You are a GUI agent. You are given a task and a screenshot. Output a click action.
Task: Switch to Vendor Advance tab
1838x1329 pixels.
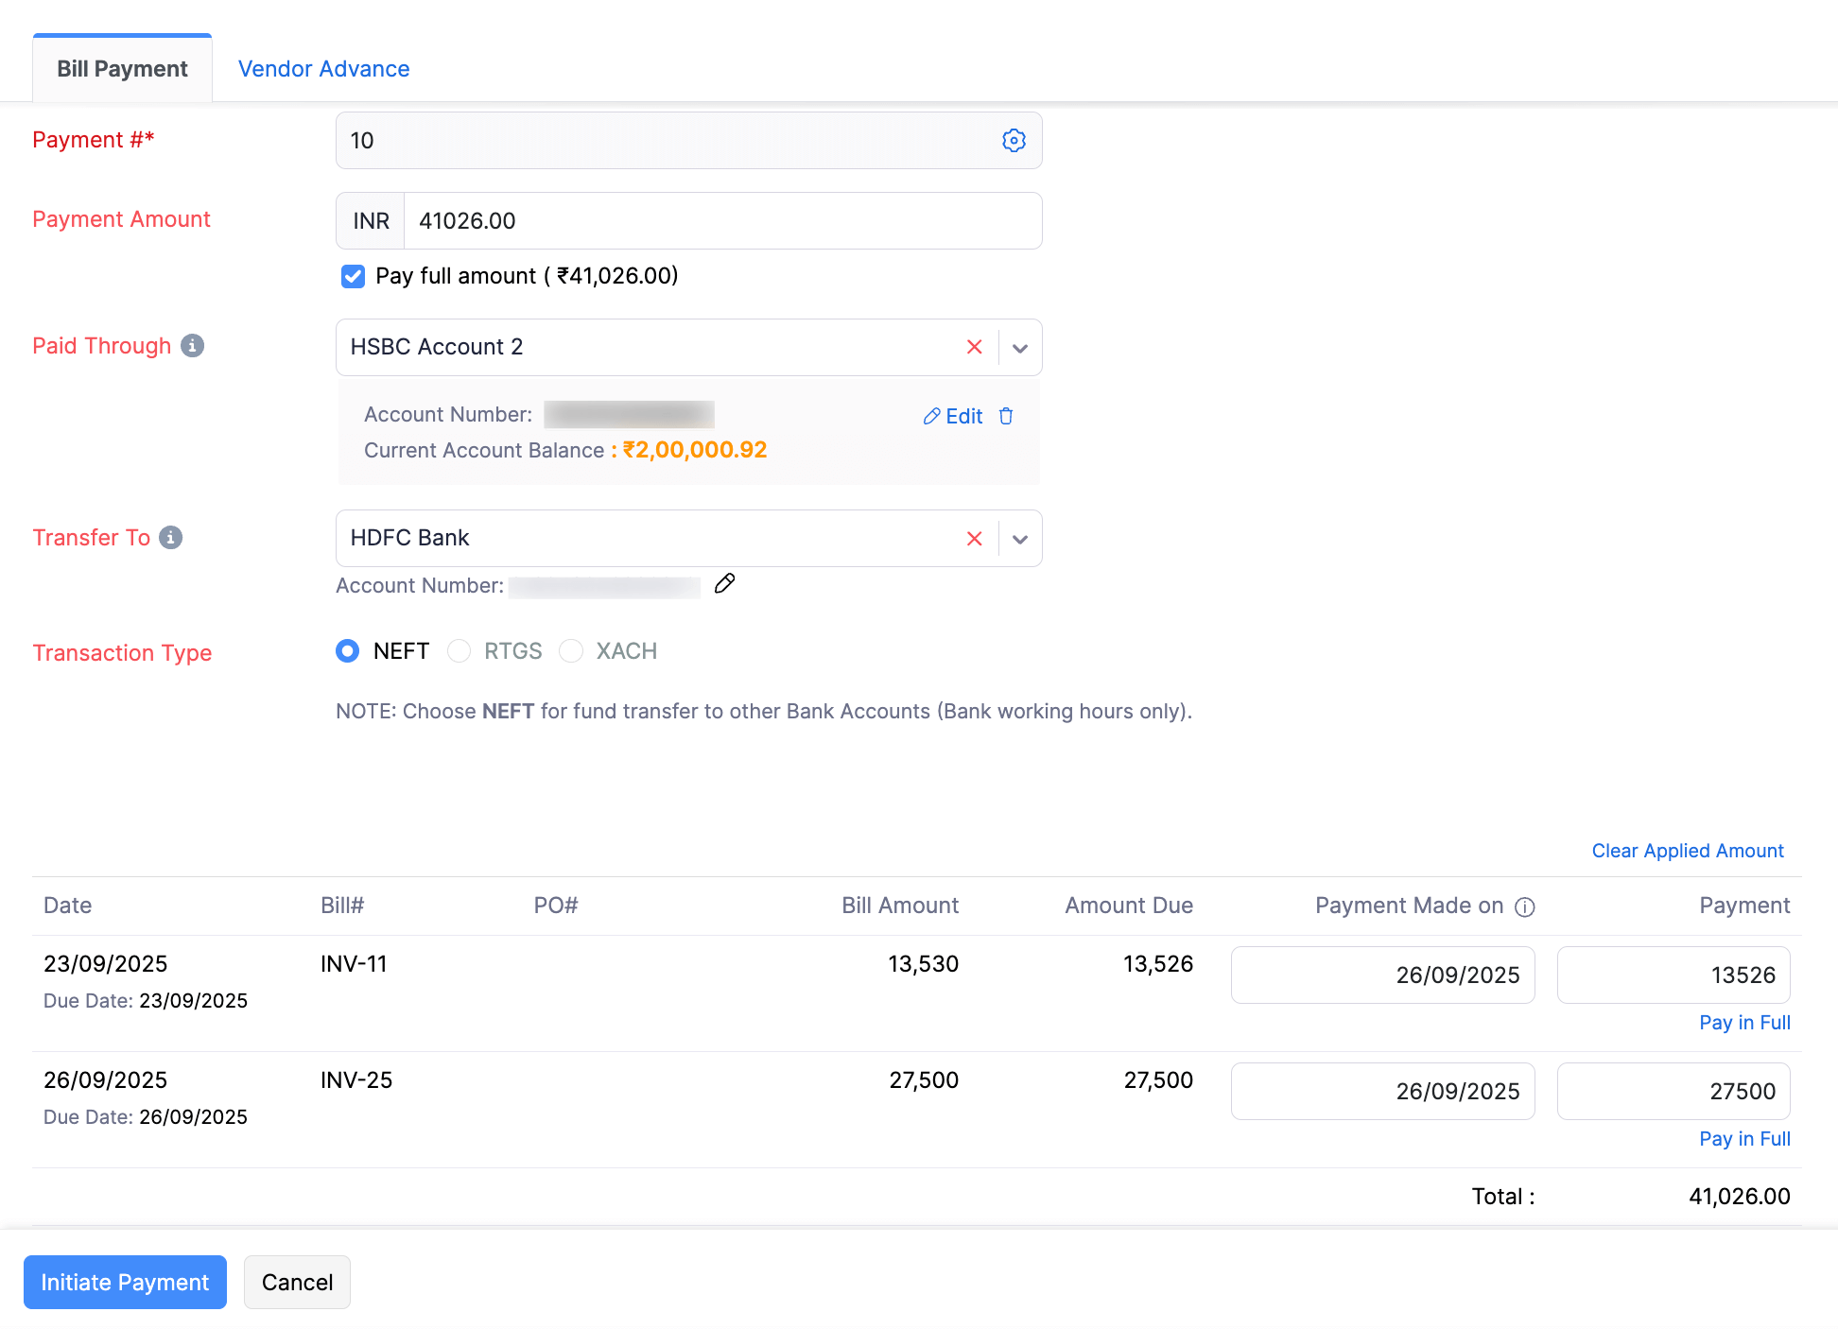323,69
